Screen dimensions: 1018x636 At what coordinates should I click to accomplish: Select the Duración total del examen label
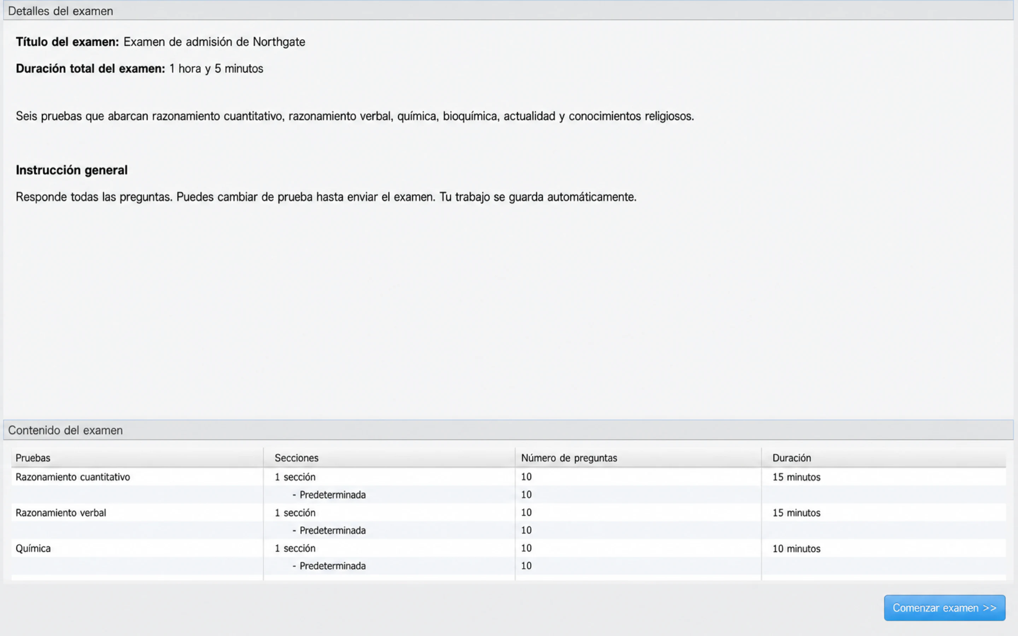(90, 69)
